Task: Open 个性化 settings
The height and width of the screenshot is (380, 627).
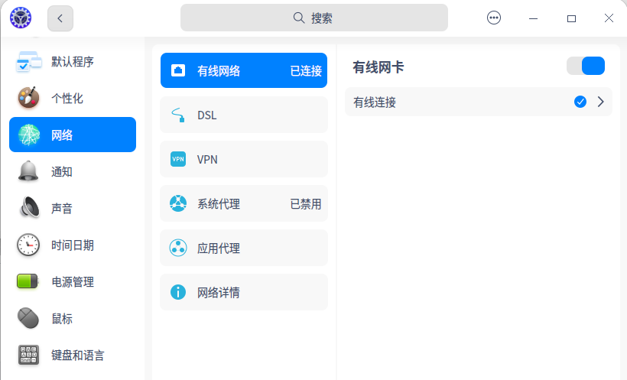Action: point(73,98)
